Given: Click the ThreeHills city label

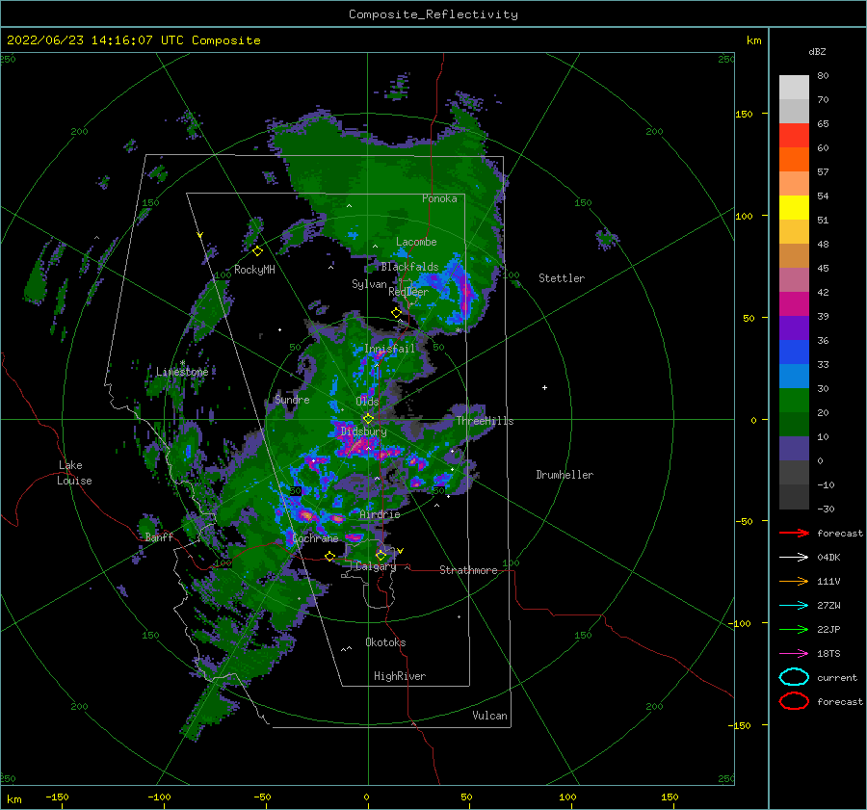Looking at the screenshot, I should (485, 421).
